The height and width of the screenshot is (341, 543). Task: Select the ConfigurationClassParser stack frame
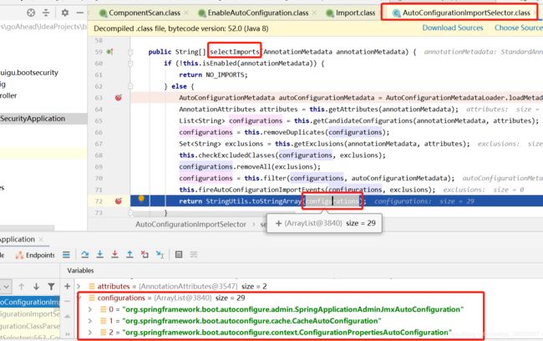30,326
